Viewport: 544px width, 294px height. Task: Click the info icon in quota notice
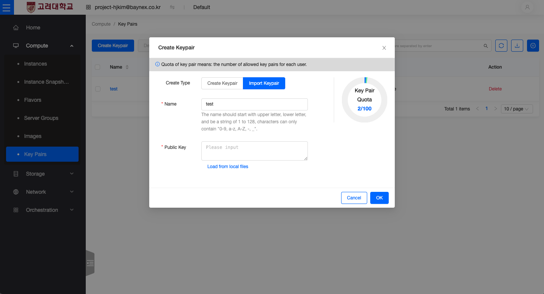click(158, 64)
